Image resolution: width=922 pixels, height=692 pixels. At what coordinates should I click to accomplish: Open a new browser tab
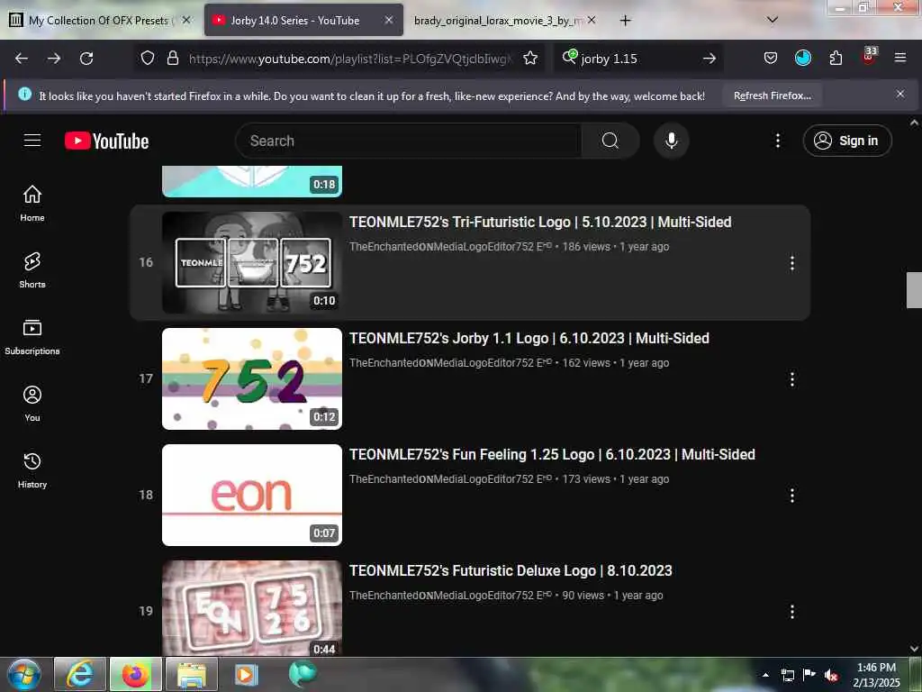click(x=625, y=21)
